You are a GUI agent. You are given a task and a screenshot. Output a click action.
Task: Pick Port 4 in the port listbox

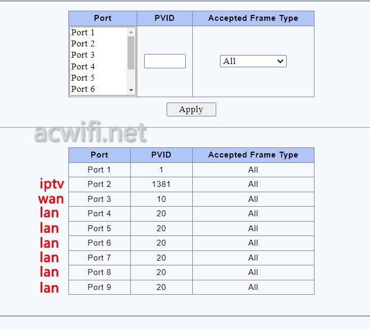[83, 67]
